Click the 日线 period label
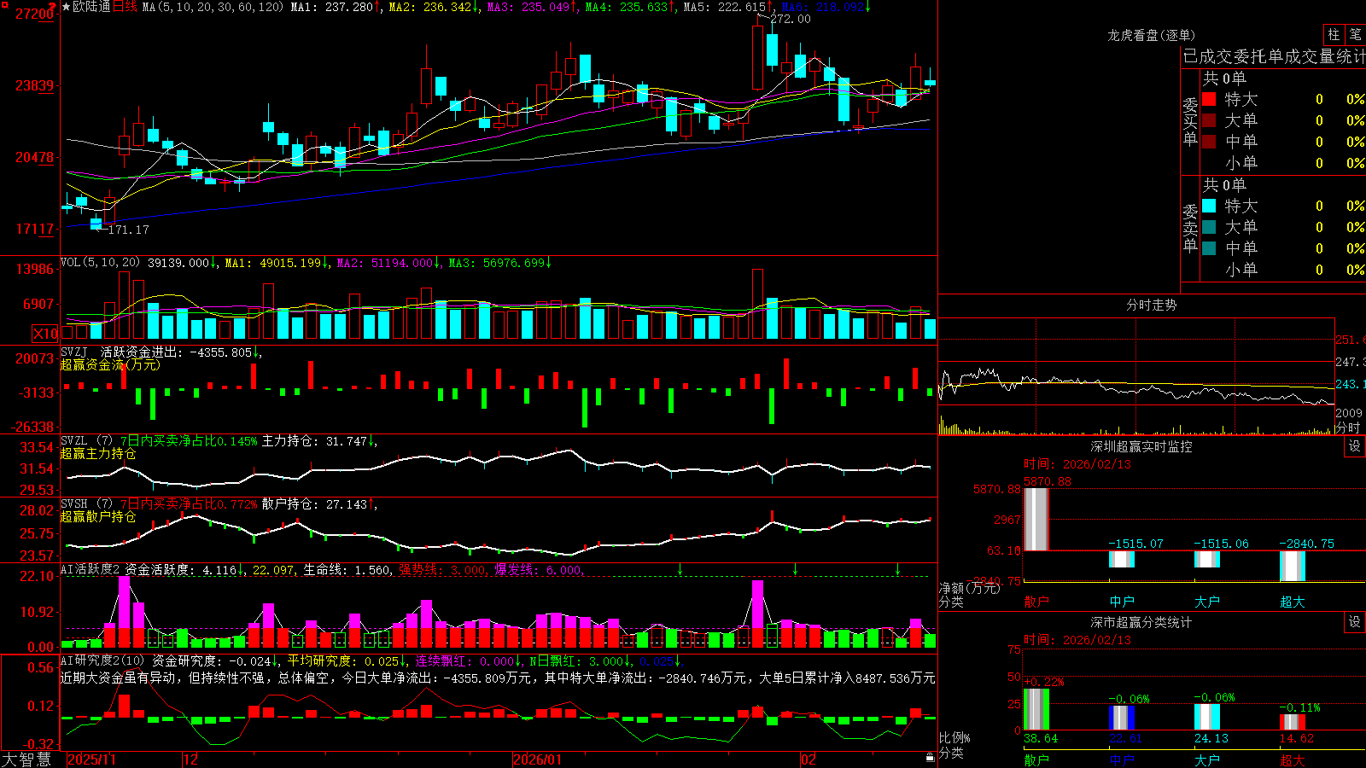 125,7
